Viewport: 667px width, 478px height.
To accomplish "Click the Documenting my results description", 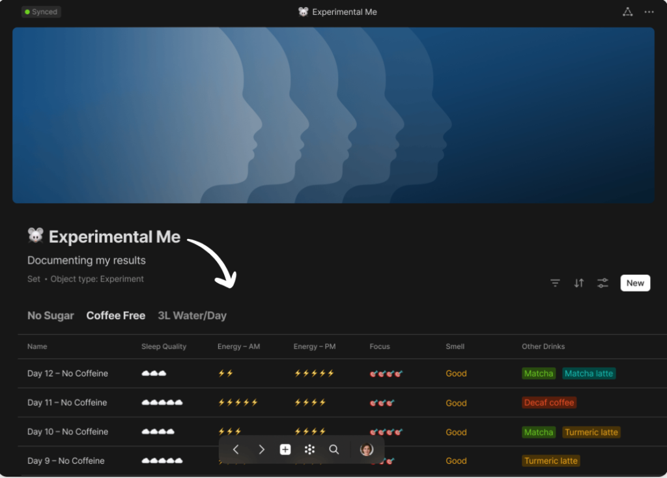I will (x=87, y=260).
